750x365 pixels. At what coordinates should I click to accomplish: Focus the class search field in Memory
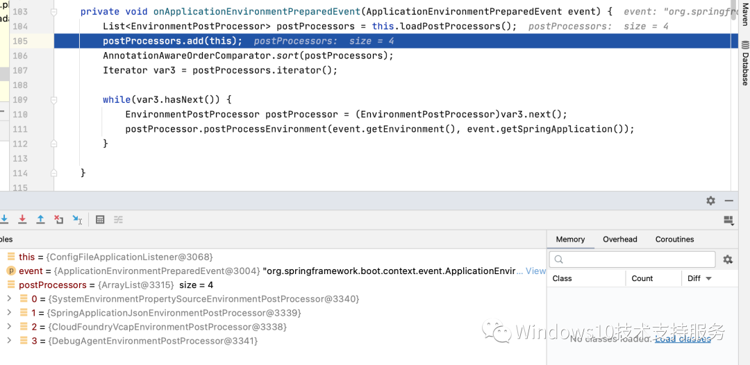click(x=633, y=260)
